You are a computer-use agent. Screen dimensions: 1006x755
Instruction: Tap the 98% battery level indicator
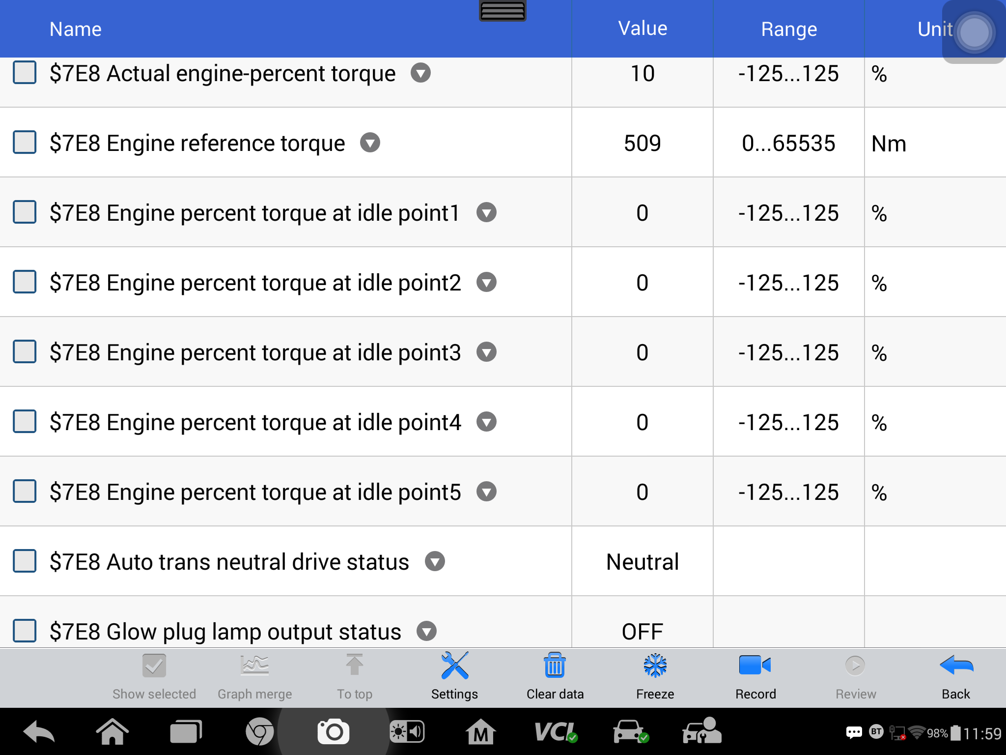point(944,733)
